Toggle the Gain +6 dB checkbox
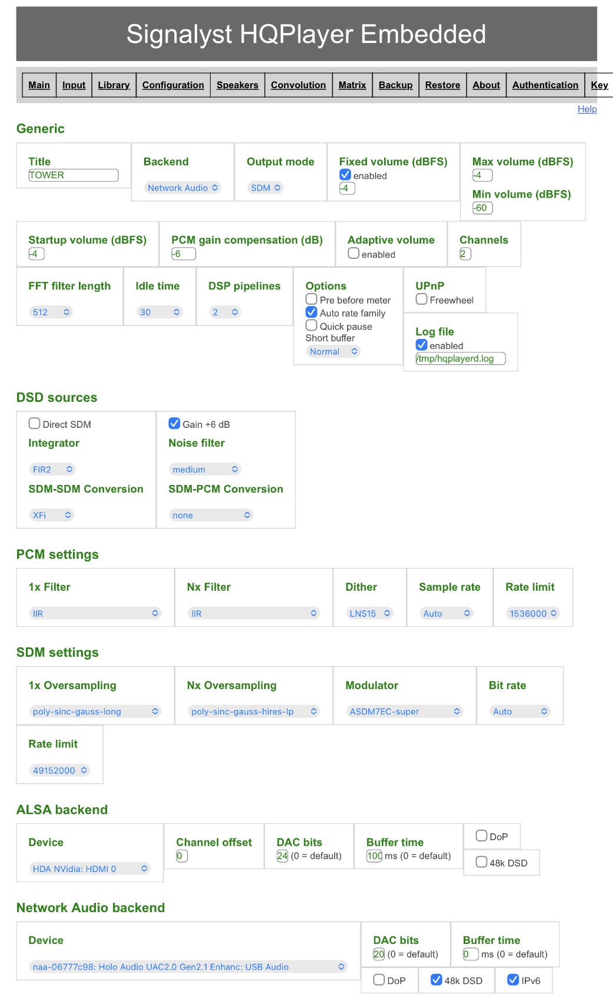The width and height of the screenshot is (613, 1001). [174, 423]
